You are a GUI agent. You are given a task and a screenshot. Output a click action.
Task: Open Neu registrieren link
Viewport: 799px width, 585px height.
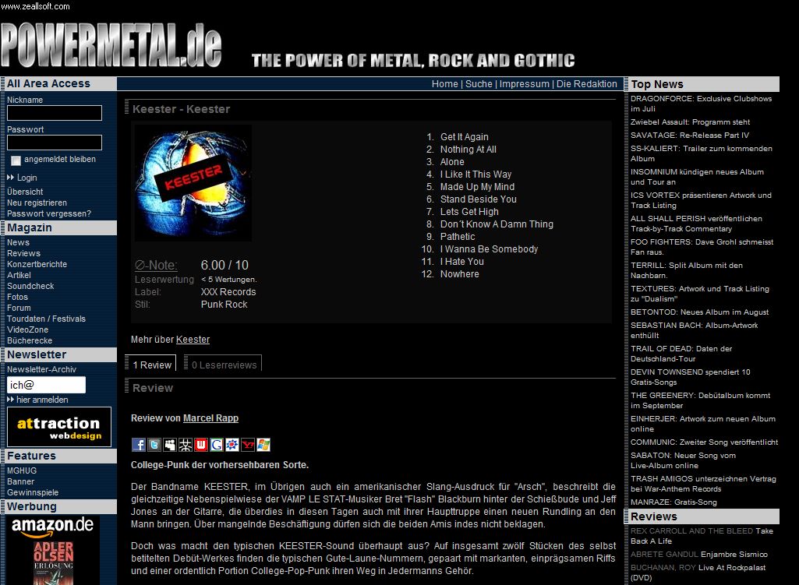[37, 203]
